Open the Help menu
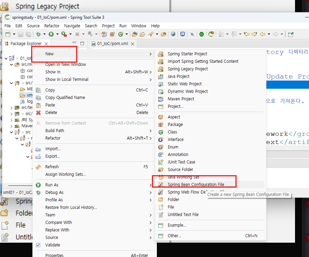309x257 pixels. (x=155, y=26)
